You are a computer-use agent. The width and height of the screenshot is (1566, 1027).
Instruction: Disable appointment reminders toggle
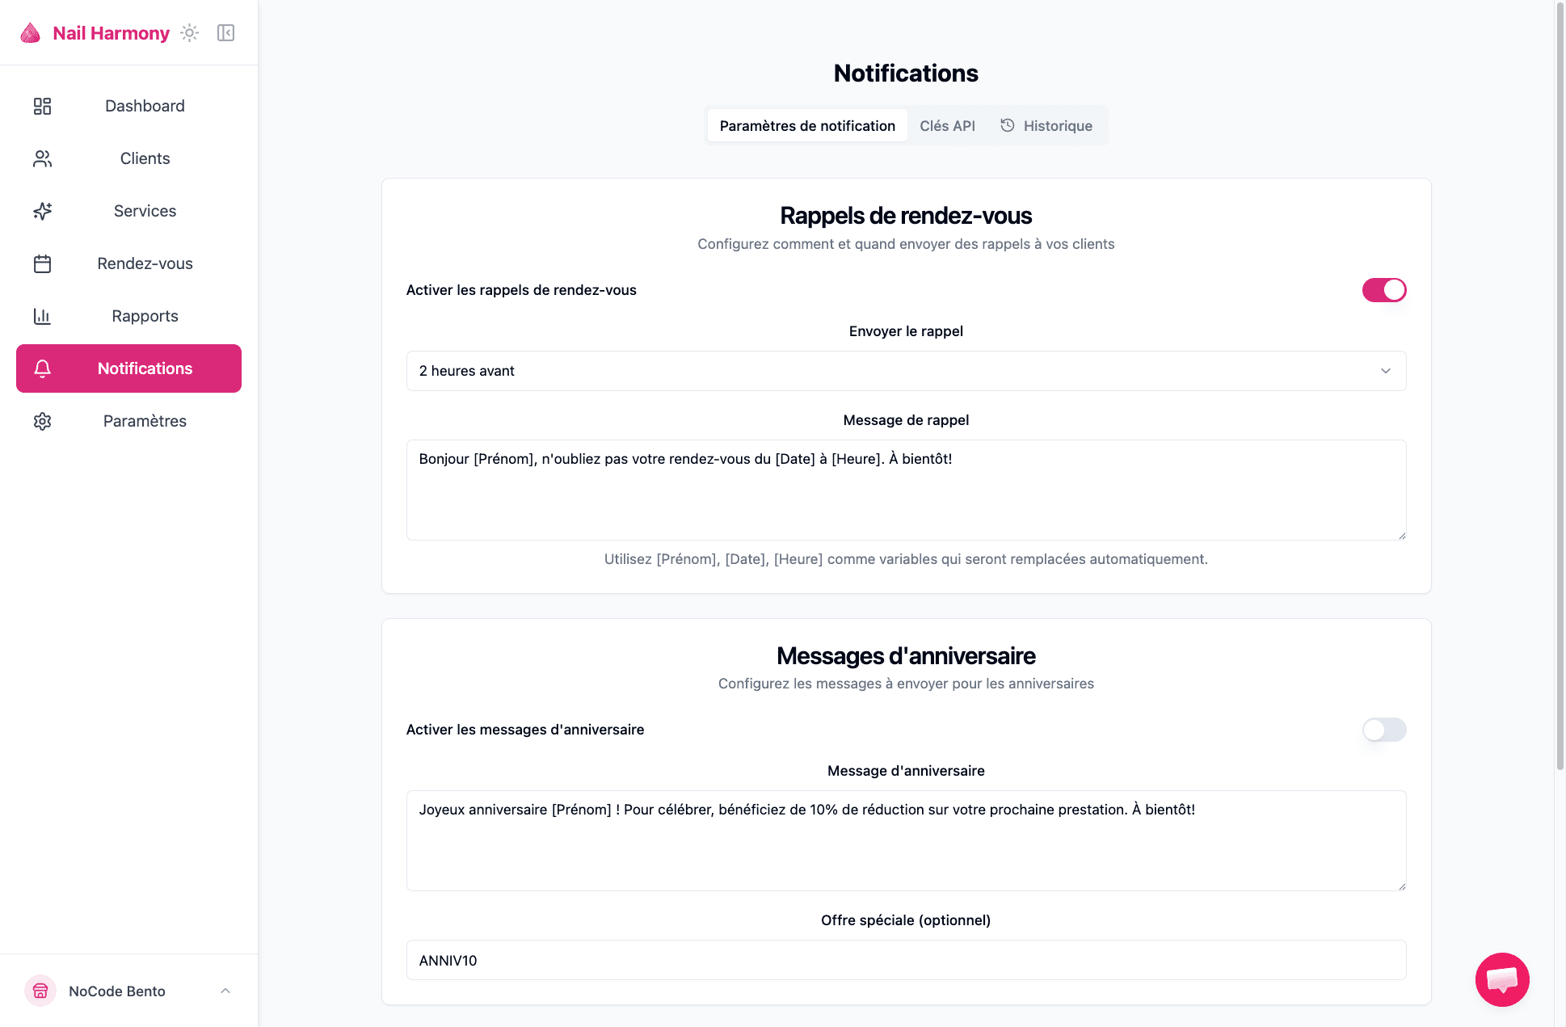coord(1383,289)
